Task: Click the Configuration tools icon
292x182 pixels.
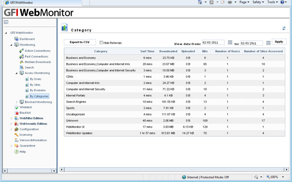Action: tap(17, 129)
